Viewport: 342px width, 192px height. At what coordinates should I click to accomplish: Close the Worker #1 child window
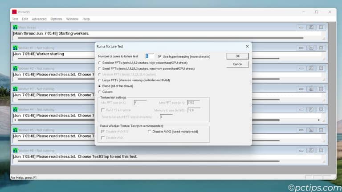tap(321, 48)
